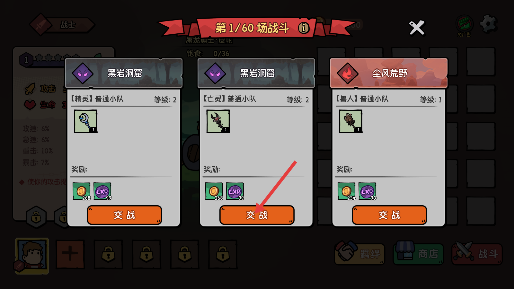The width and height of the screenshot is (514, 289).
Task: Open the 羁绊 bonds handshake button
Action: coord(359,254)
